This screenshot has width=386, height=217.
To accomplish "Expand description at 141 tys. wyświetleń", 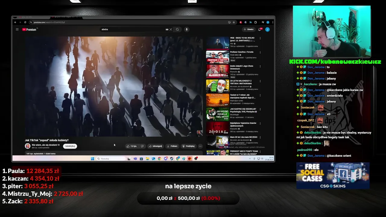I will (41, 154).
